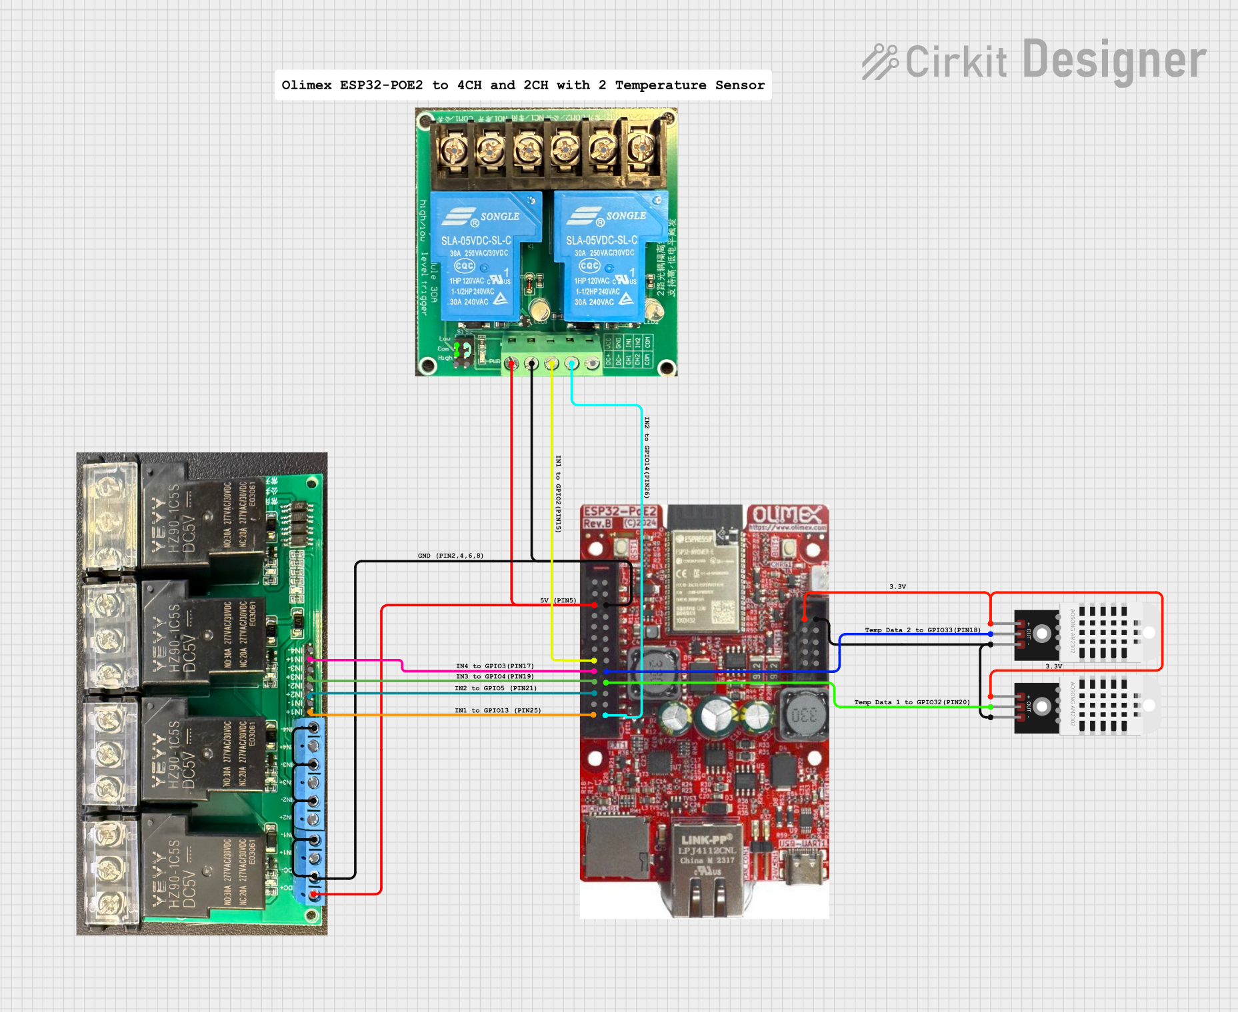Screen dimensions: 1238x1012
Task: Click 'Temp Data 2 to GPIO33(PIN18)' label
Action: 923,630
